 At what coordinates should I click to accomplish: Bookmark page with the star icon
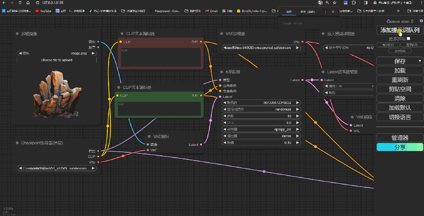(x=335, y=3)
